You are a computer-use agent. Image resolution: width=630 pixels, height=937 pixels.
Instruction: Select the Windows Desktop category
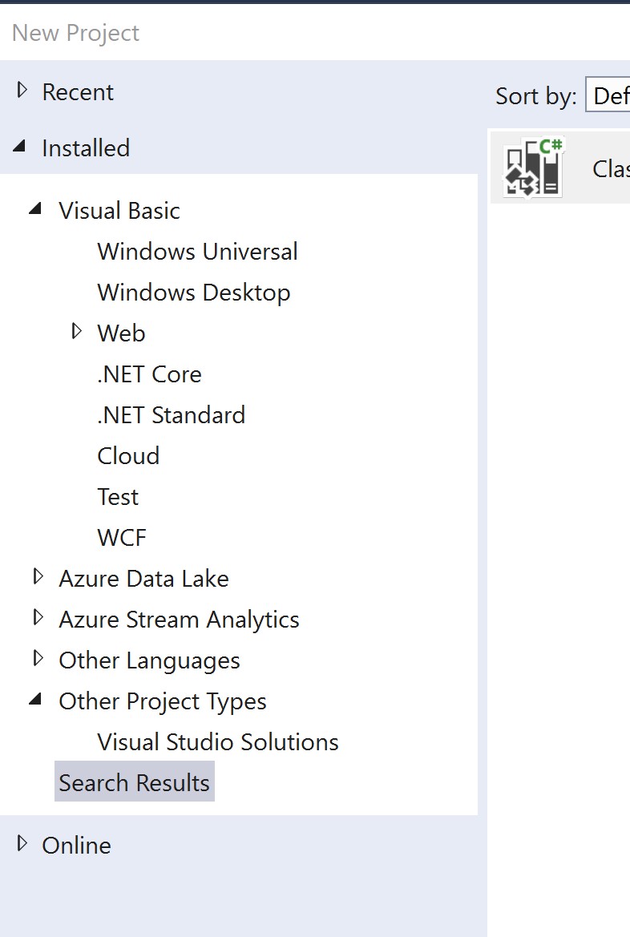click(193, 292)
